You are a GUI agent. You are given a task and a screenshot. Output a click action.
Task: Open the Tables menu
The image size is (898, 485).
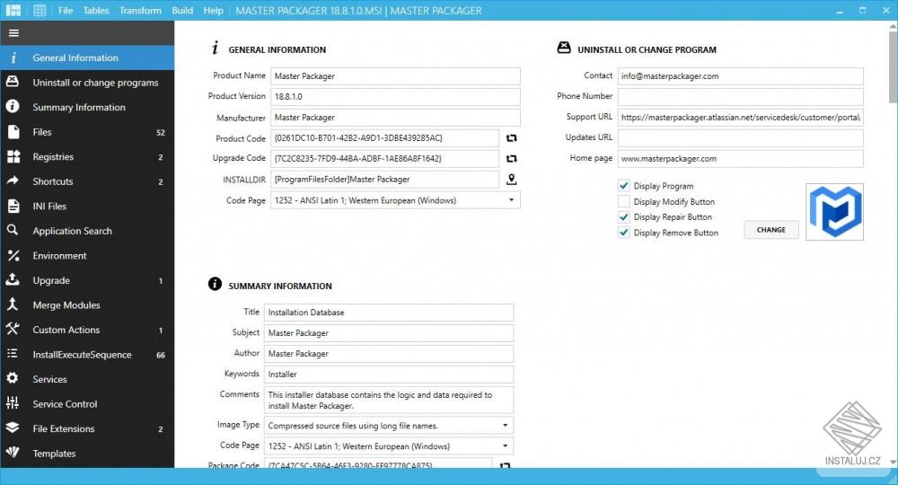96,10
